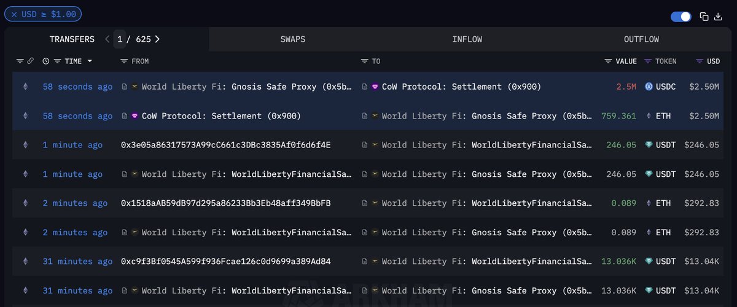The width and height of the screenshot is (737, 307).
Task: Toggle the TIME sort arrow
Action: coord(90,61)
